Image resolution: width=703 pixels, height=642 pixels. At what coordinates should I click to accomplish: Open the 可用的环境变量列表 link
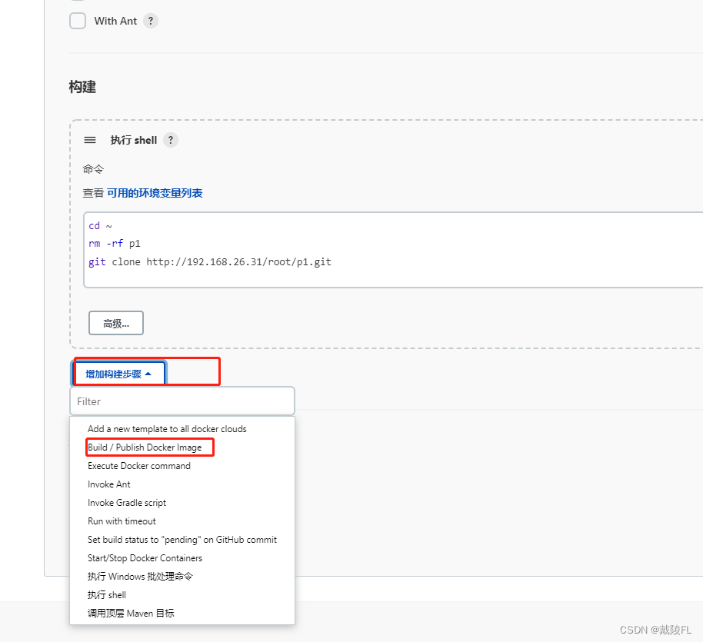(x=155, y=193)
